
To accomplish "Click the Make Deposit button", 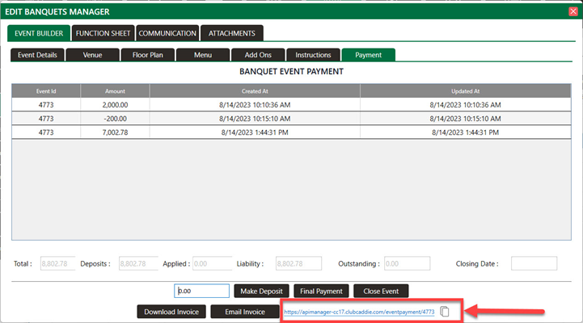I will click(x=261, y=291).
